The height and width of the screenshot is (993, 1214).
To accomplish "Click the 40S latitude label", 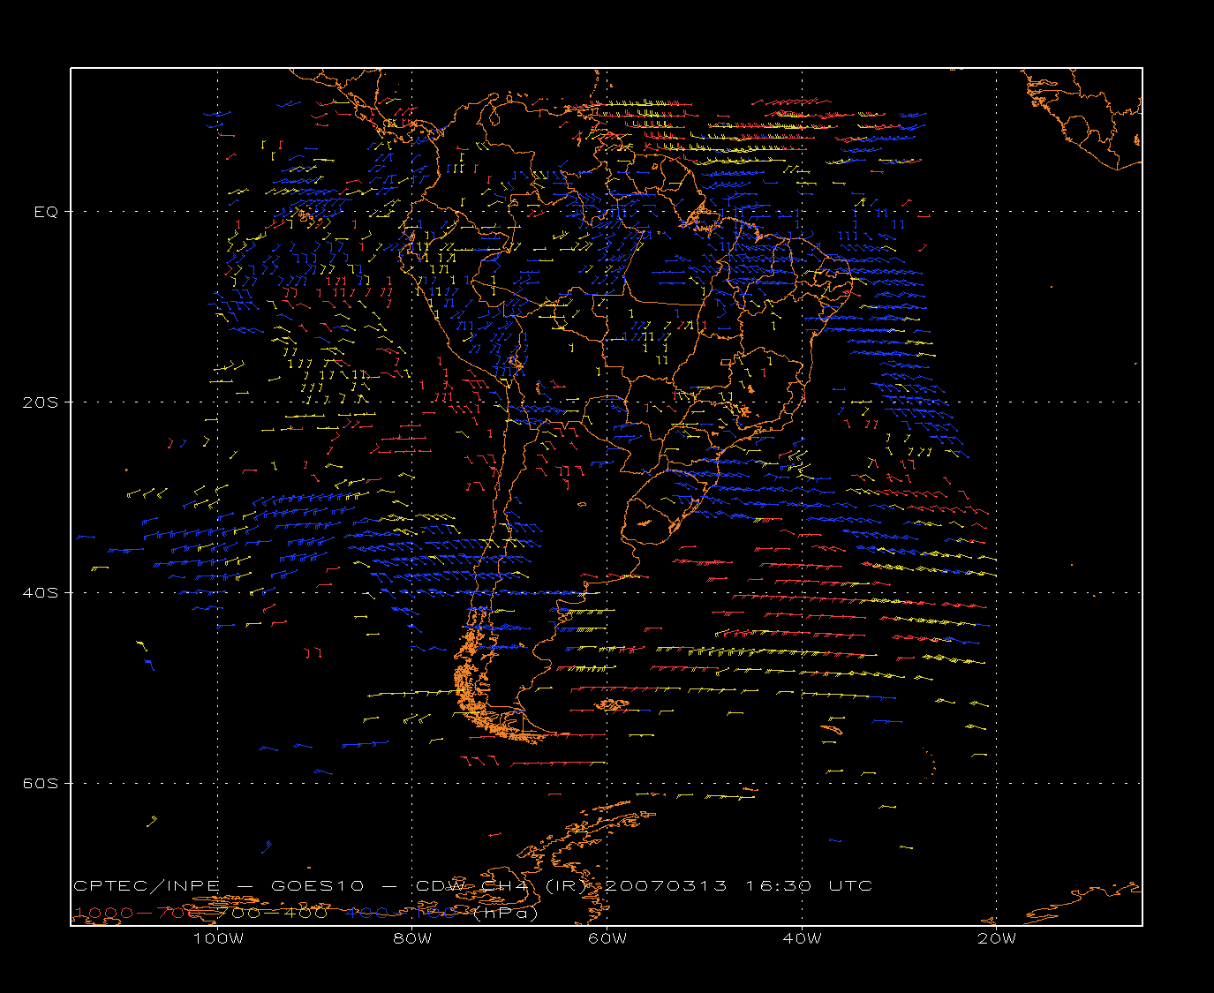I will [x=40, y=592].
